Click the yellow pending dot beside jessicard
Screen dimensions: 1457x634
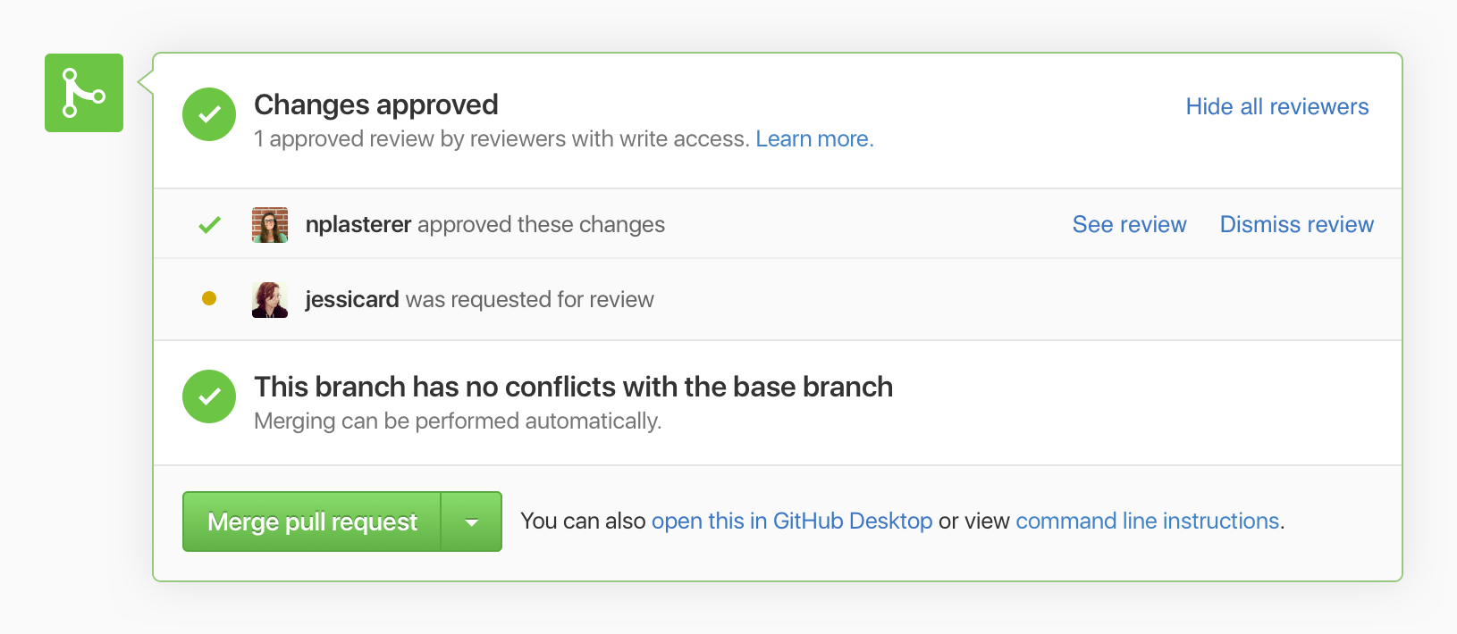pos(209,298)
